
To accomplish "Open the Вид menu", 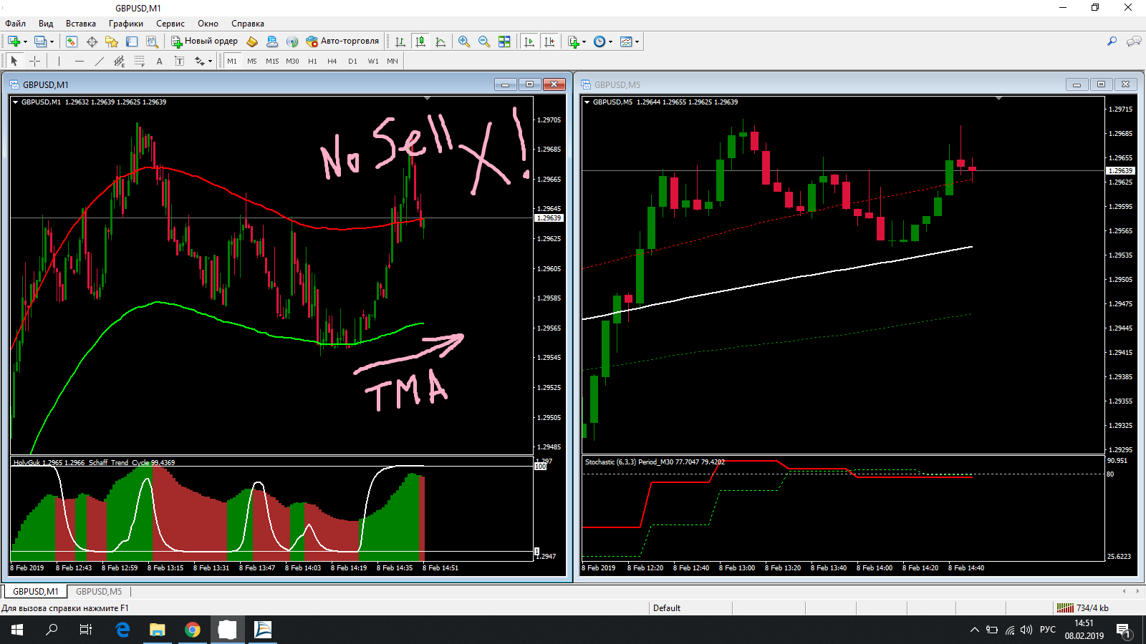I will pyautogui.click(x=46, y=24).
